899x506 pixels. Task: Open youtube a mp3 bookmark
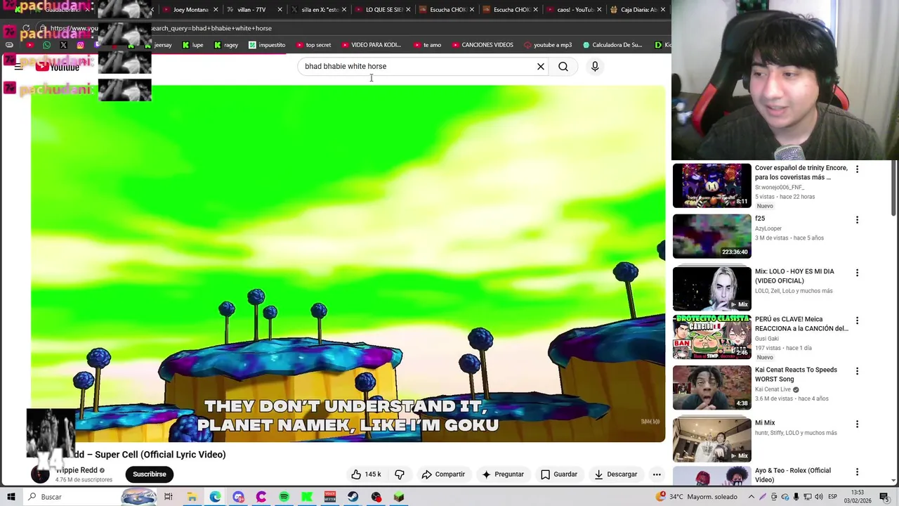pos(547,45)
